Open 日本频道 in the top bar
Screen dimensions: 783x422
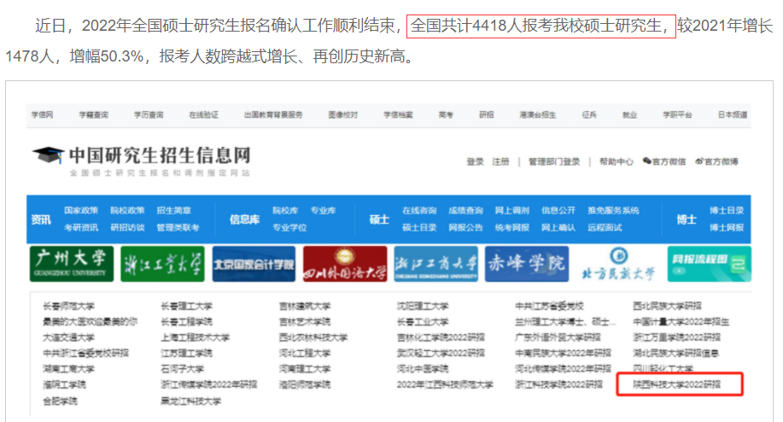(733, 114)
